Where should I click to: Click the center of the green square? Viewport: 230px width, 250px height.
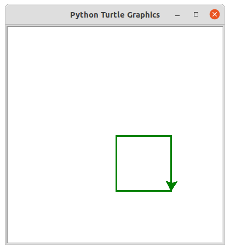point(143,163)
